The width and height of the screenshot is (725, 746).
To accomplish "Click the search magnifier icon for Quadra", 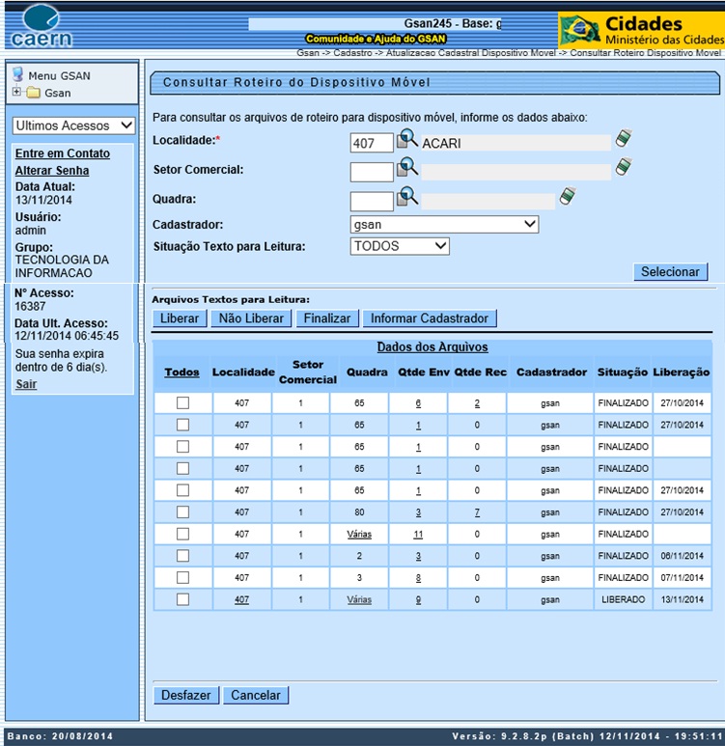I will coord(407,198).
